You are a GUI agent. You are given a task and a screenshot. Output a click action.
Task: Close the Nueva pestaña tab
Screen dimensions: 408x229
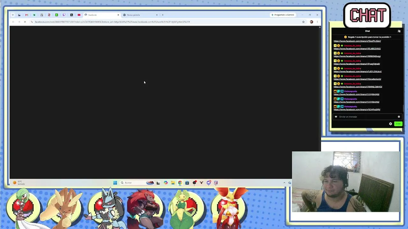coord(157,15)
